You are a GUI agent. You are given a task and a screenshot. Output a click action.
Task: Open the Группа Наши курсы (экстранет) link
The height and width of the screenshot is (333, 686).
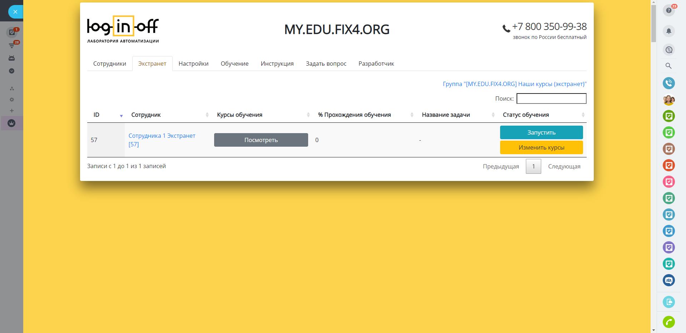click(515, 84)
